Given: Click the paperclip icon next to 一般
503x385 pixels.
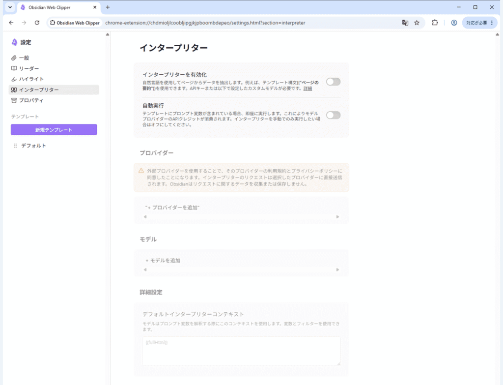Looking at the screenshot, I should (14, 58).
